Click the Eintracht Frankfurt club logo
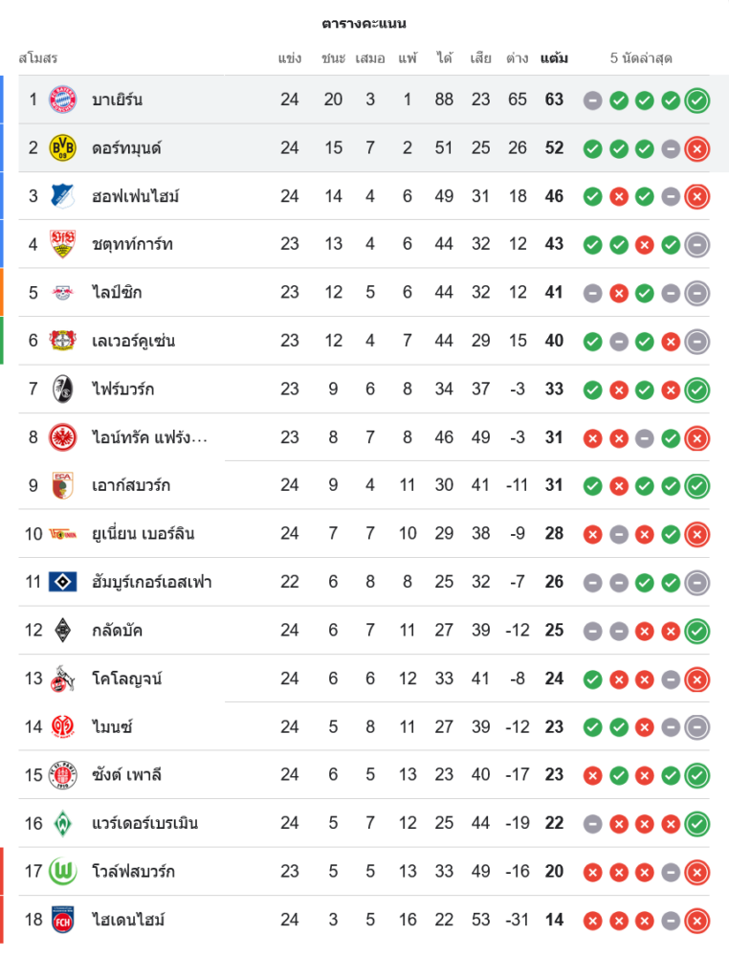Screen dimensions: 729x957 (62, 437)
